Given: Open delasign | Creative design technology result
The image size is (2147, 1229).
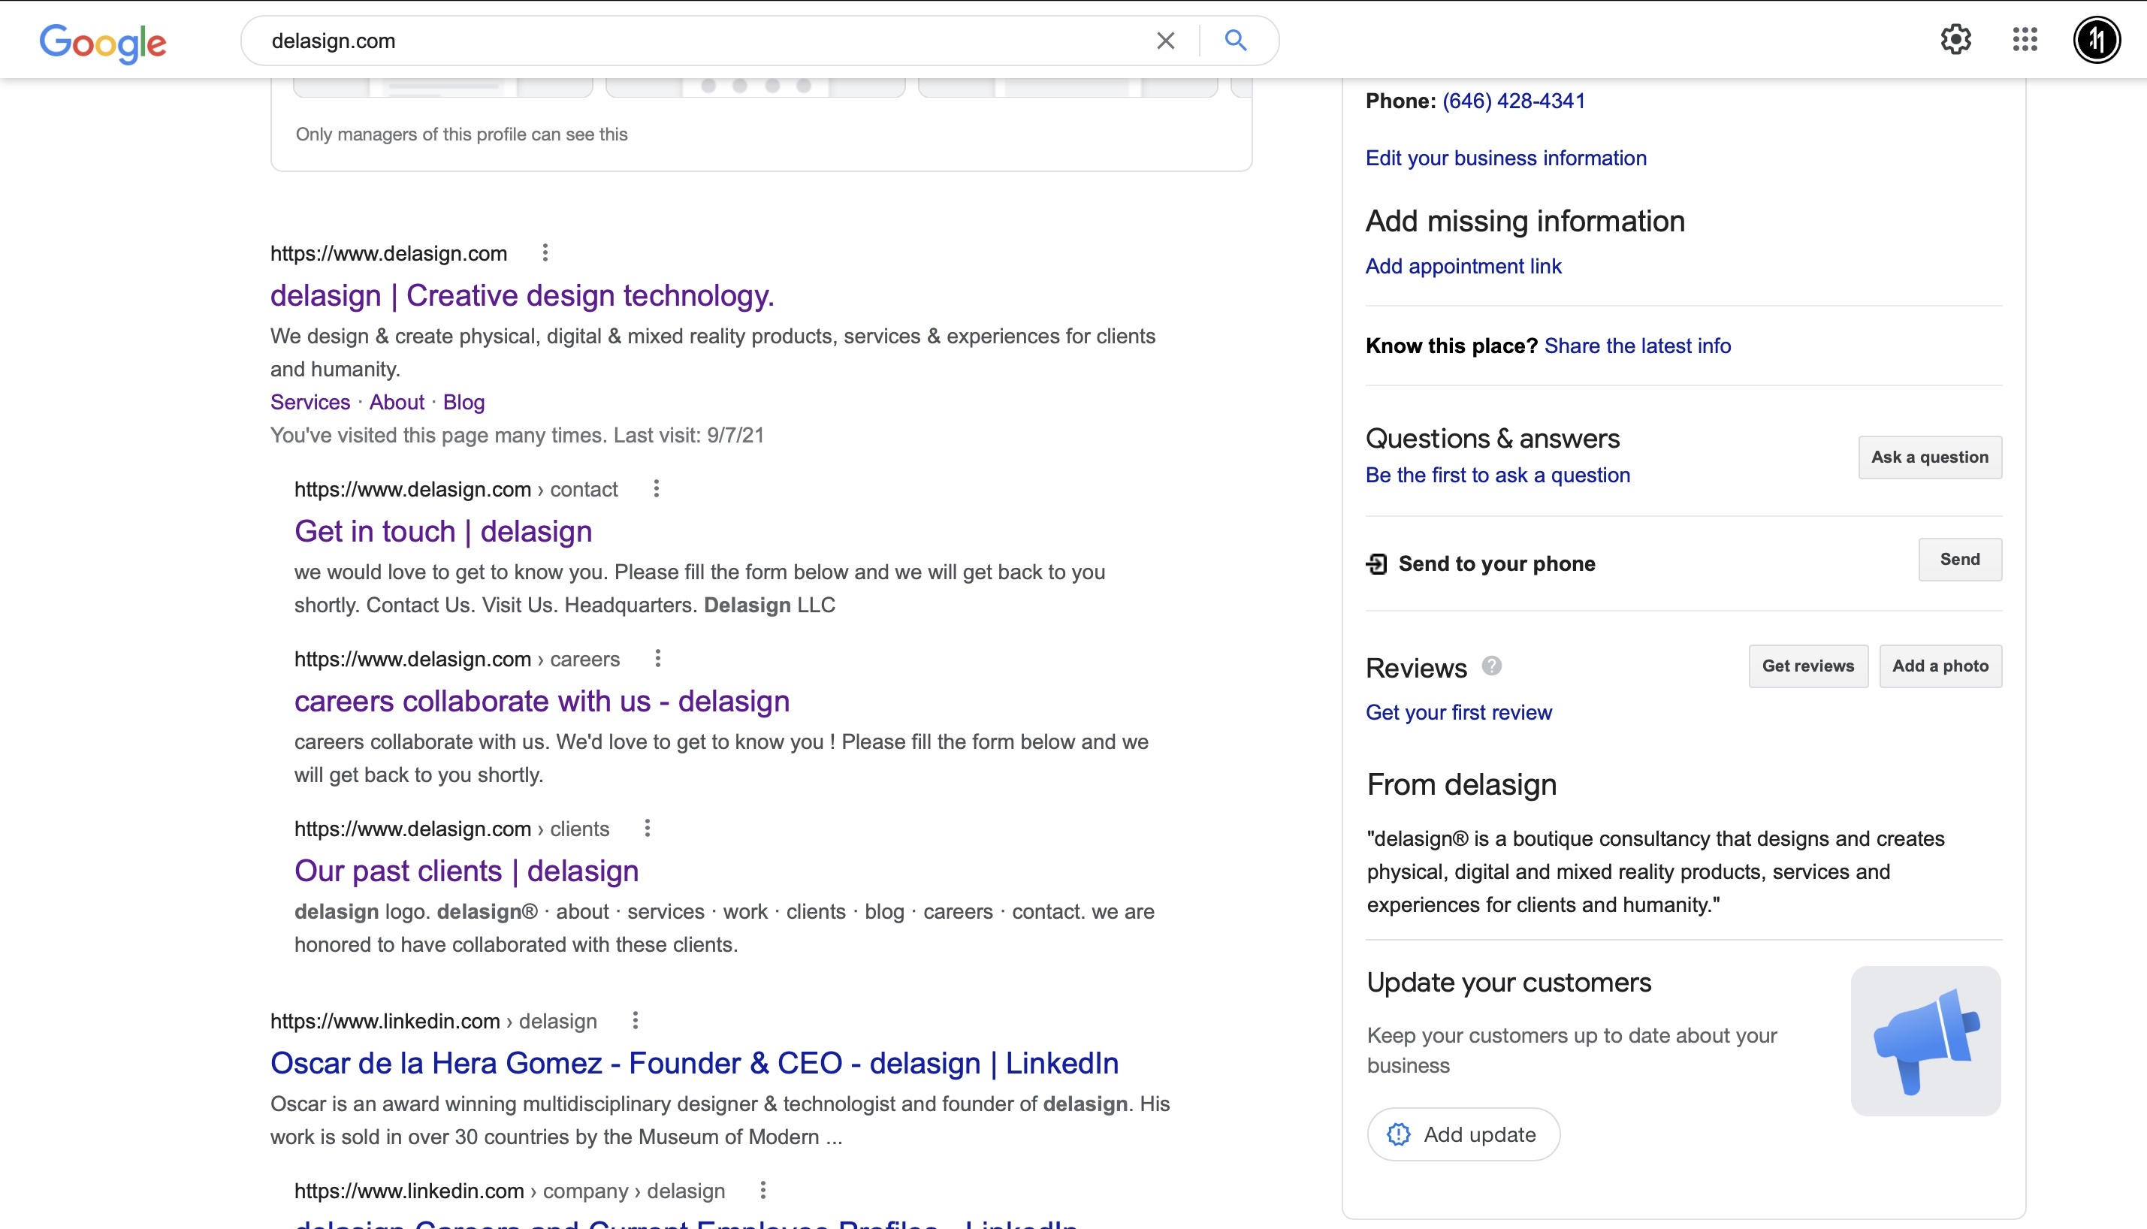Looking at the screenshot, I should (x=521, y=295).
